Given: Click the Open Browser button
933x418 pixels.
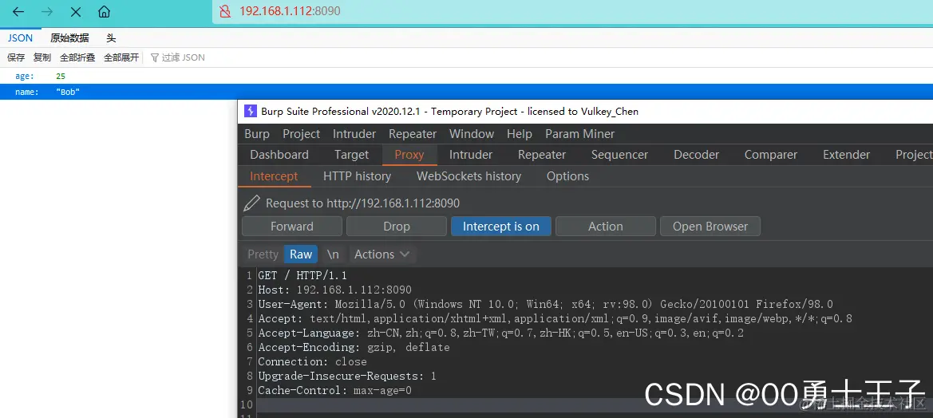Looking at the screenshot, I should (x=710, y=226).
